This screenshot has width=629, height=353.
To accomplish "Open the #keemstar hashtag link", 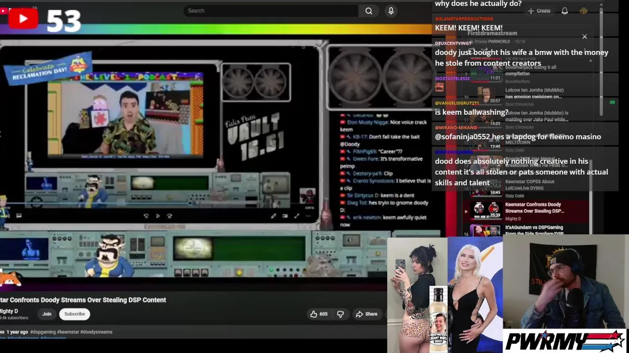I will 68,332.
